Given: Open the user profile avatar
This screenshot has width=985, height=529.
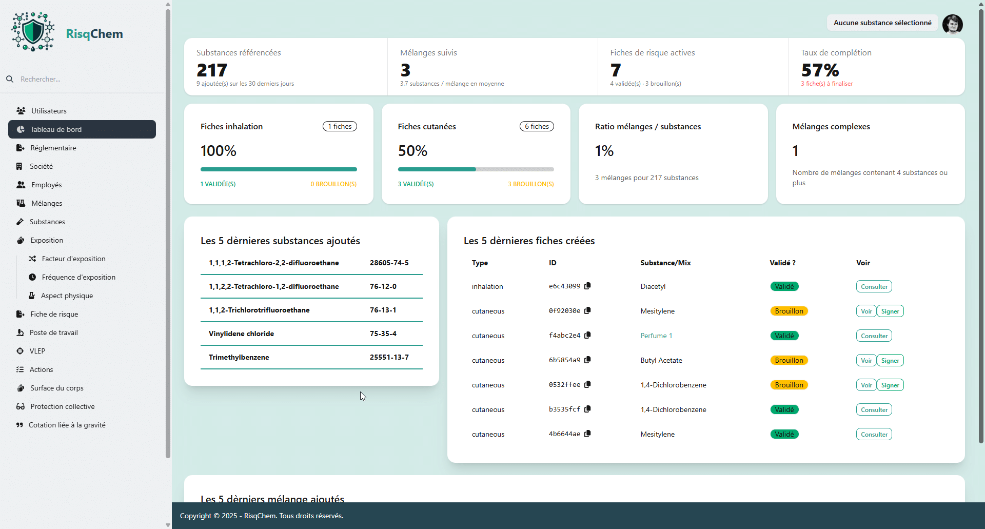Looking at the screenshot, I should click(953, 24).
